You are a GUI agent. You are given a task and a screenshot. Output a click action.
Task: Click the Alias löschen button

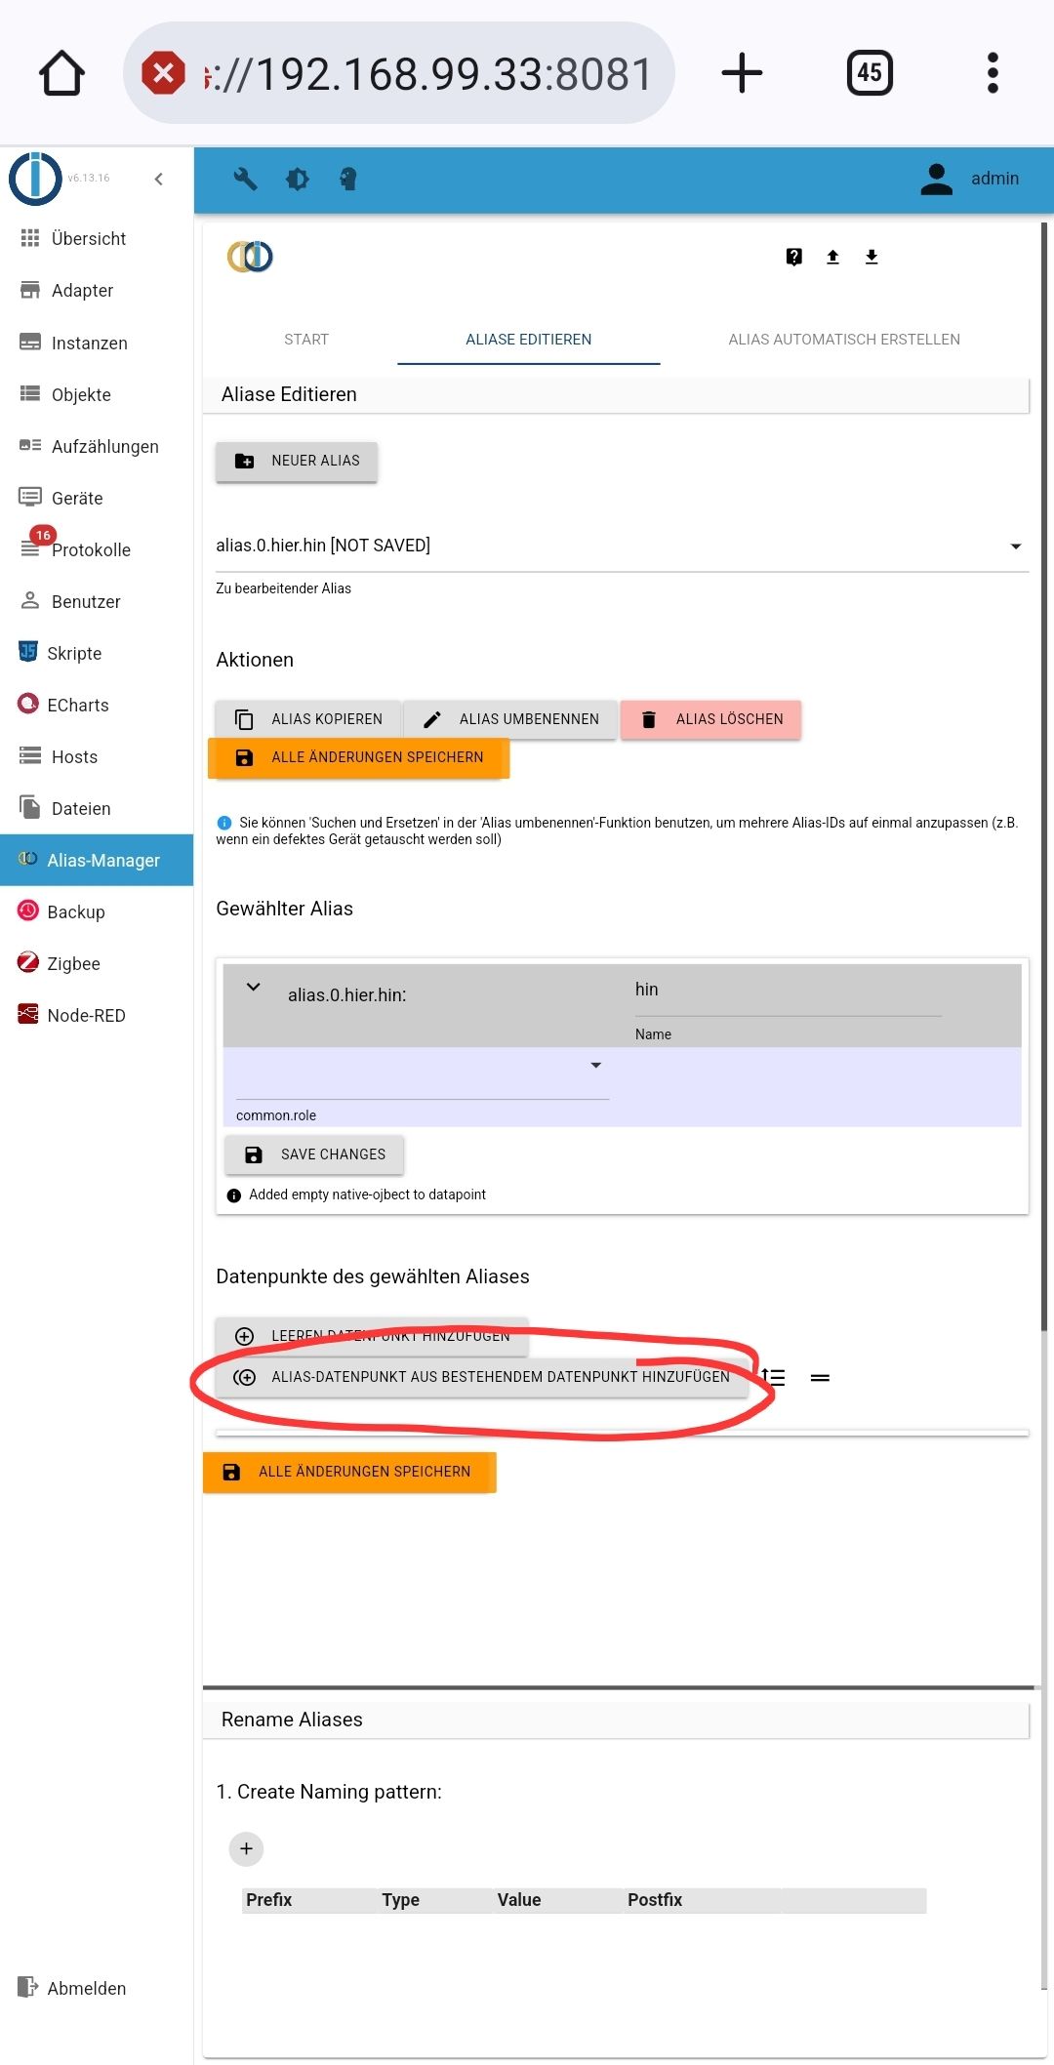point(710,719)
